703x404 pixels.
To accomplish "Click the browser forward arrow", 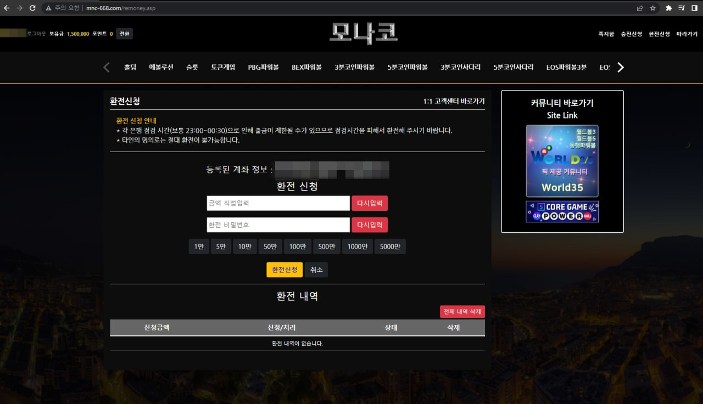I will 20,8.
